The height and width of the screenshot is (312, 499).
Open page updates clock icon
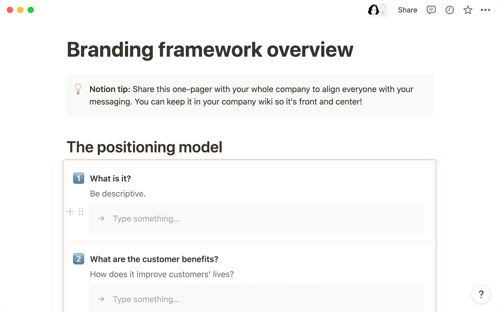449,10
